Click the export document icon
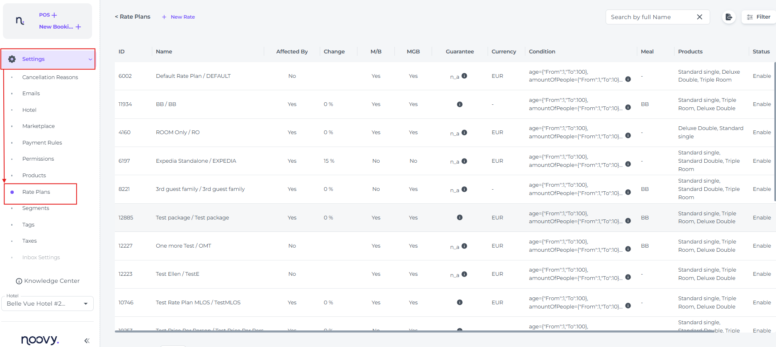This screenshot has width=776, height=347. (x=728, y=17)
